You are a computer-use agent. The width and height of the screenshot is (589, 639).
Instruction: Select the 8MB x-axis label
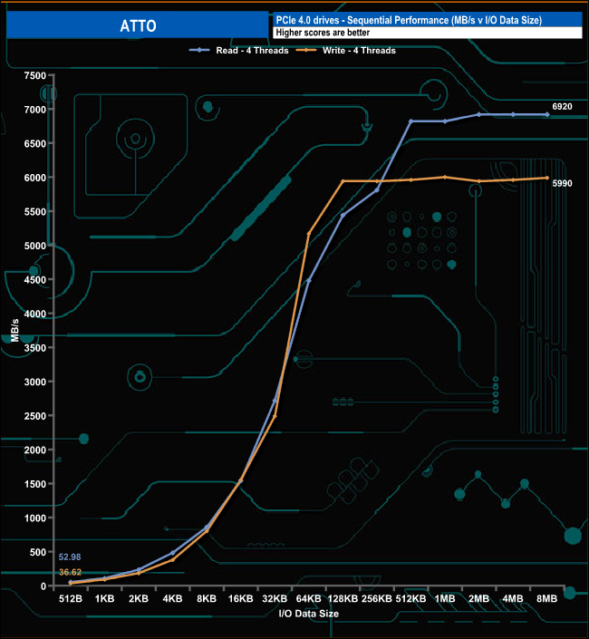tap(547, 598)
